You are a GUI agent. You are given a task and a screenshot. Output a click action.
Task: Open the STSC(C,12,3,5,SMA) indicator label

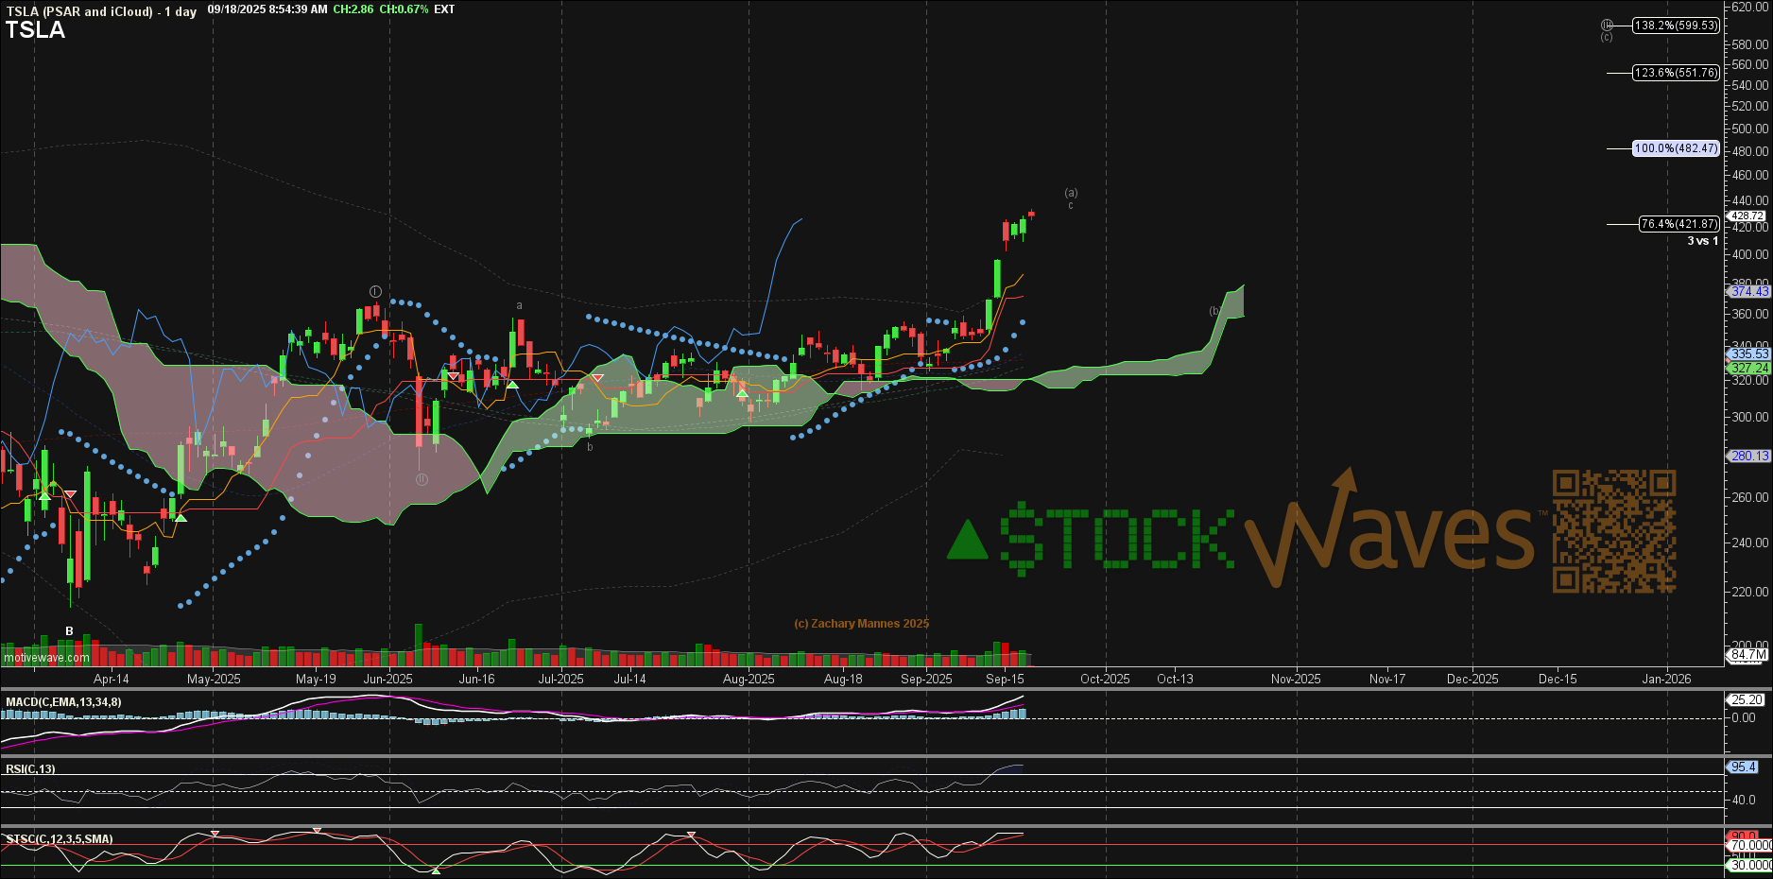[x=60, y=839]
